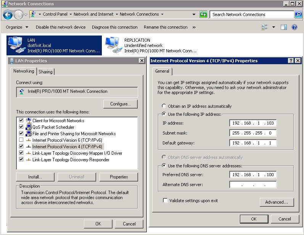Click the LAN Properties title bar icon
The width and height of the screenshot is (304, 235).
pyautogui.click(x=12, y=61)
